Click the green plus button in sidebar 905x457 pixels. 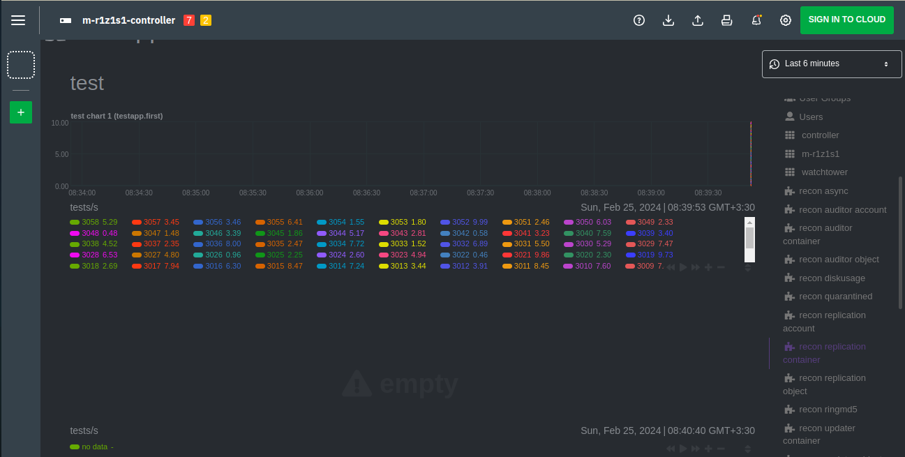point(21,112)
